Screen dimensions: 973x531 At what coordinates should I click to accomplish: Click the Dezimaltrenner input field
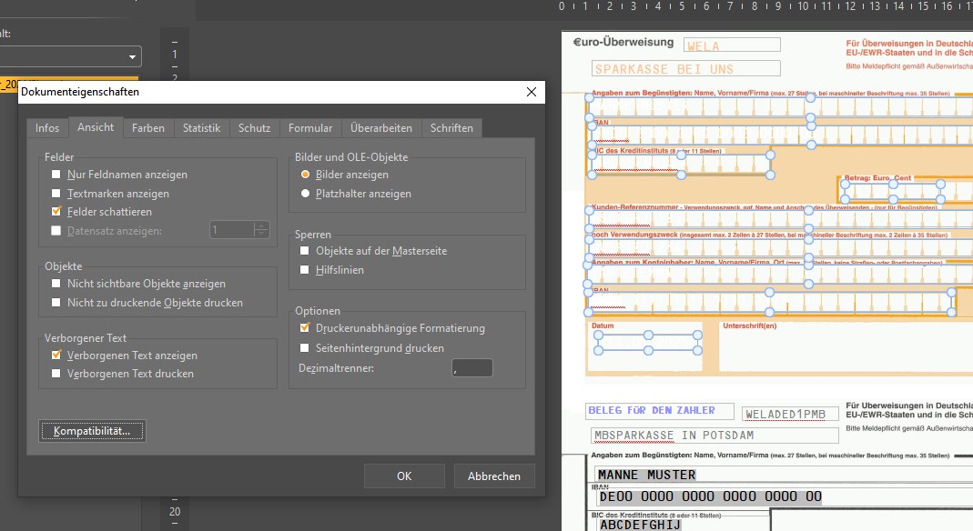coord(472,368)
